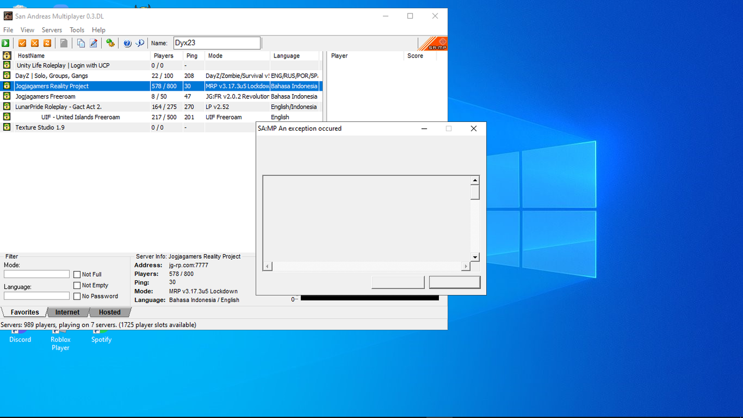The height and width of the screenshot is (418, 743).
Task: Click lock icon of Jogjagamers Reality Project row
Action: (x=7, y=86)
